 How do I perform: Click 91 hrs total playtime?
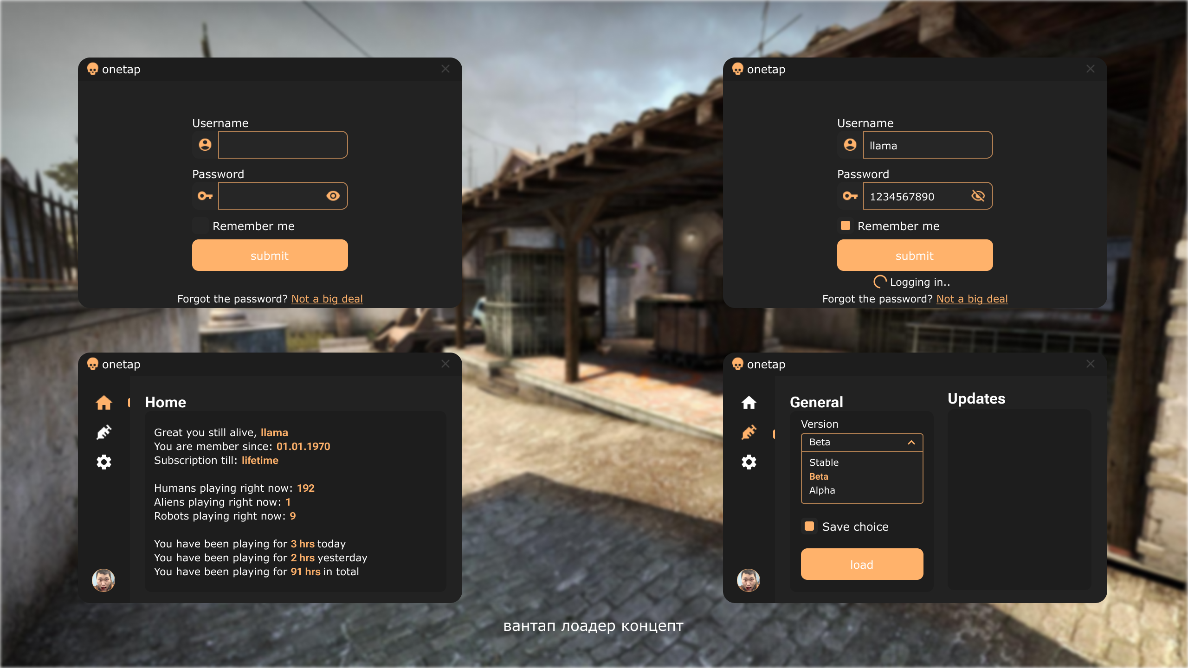306,572
